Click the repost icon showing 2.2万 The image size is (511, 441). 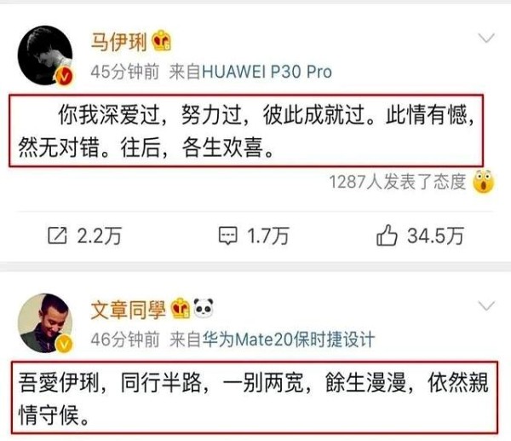[x=57, y=235]
